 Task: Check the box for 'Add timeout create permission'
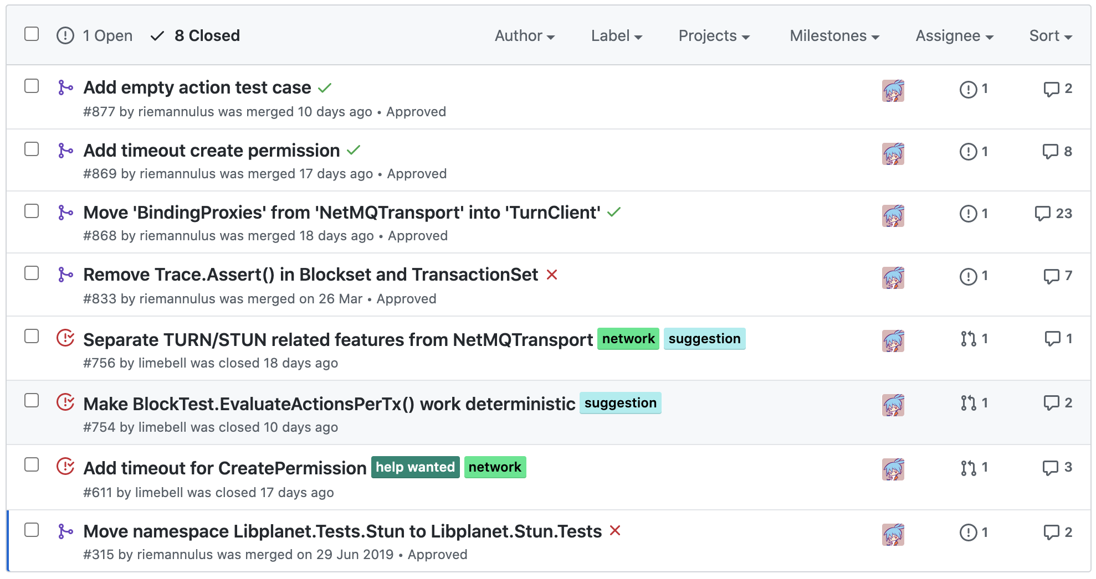click(32, 149)
